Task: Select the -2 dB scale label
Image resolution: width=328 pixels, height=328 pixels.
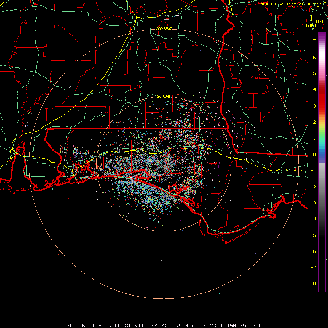Action: coord(313,187)
